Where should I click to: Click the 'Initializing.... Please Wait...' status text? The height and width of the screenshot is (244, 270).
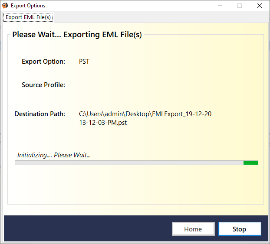point(54,155)
